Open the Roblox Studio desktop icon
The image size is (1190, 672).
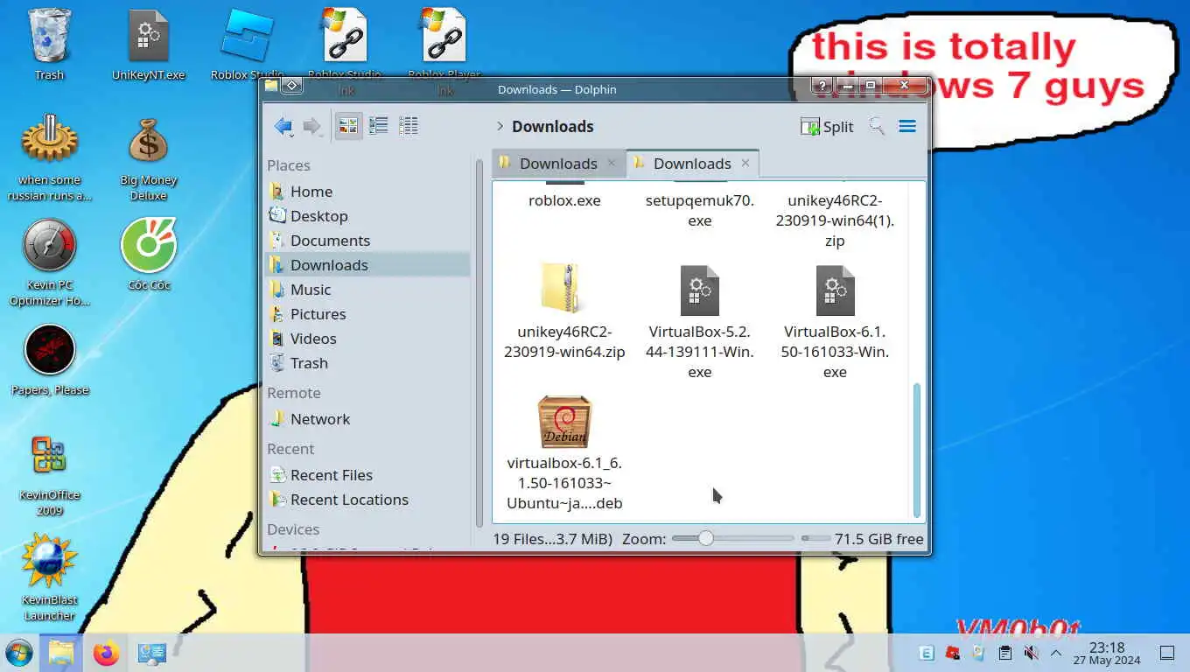point(247,44)
